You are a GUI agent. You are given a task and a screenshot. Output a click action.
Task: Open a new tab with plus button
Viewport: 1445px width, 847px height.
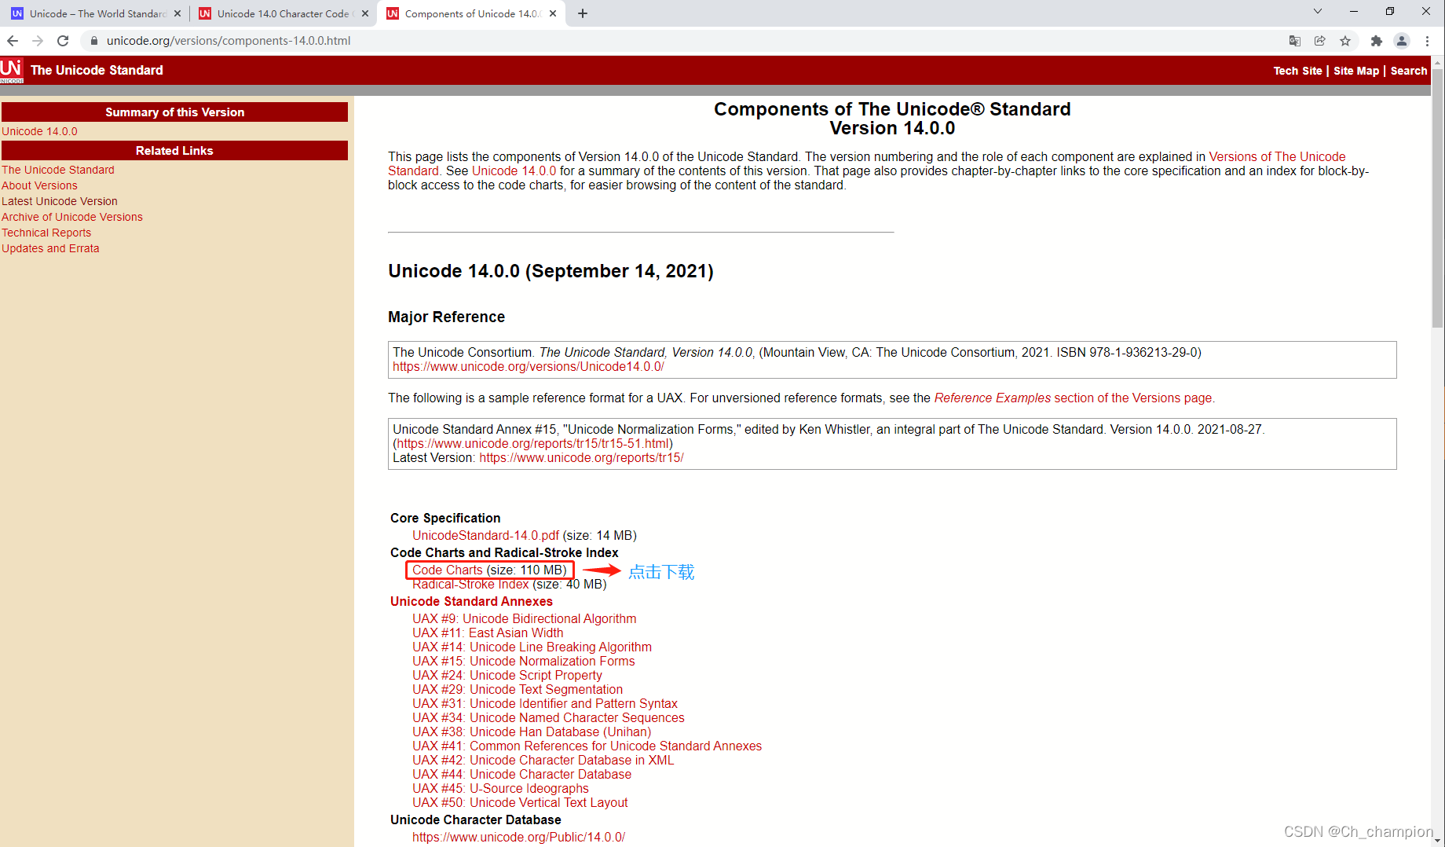pyautogui.click(x=583, y=13)
